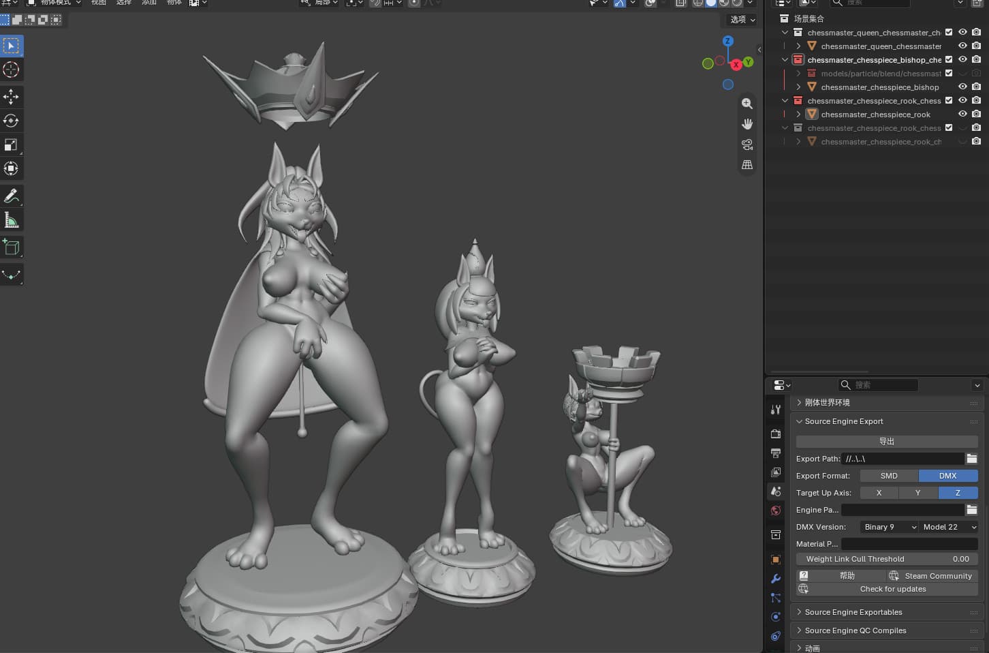Hide chessmaster_chesspiece_bishop object with eye icon
Screen dimensions: 989x653
[962, 87]
